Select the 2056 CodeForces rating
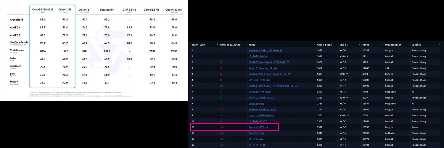The image size is (444, 148). 43,51
